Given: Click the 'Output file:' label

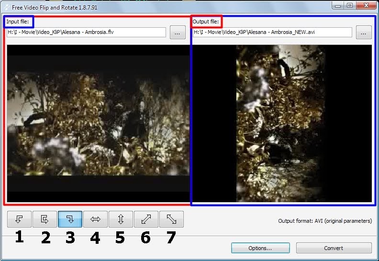Looking at the screenshot, I should [x=205, y=22].
